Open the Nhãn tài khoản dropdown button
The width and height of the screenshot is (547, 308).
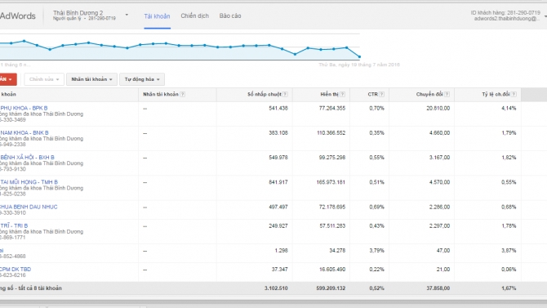91,79
